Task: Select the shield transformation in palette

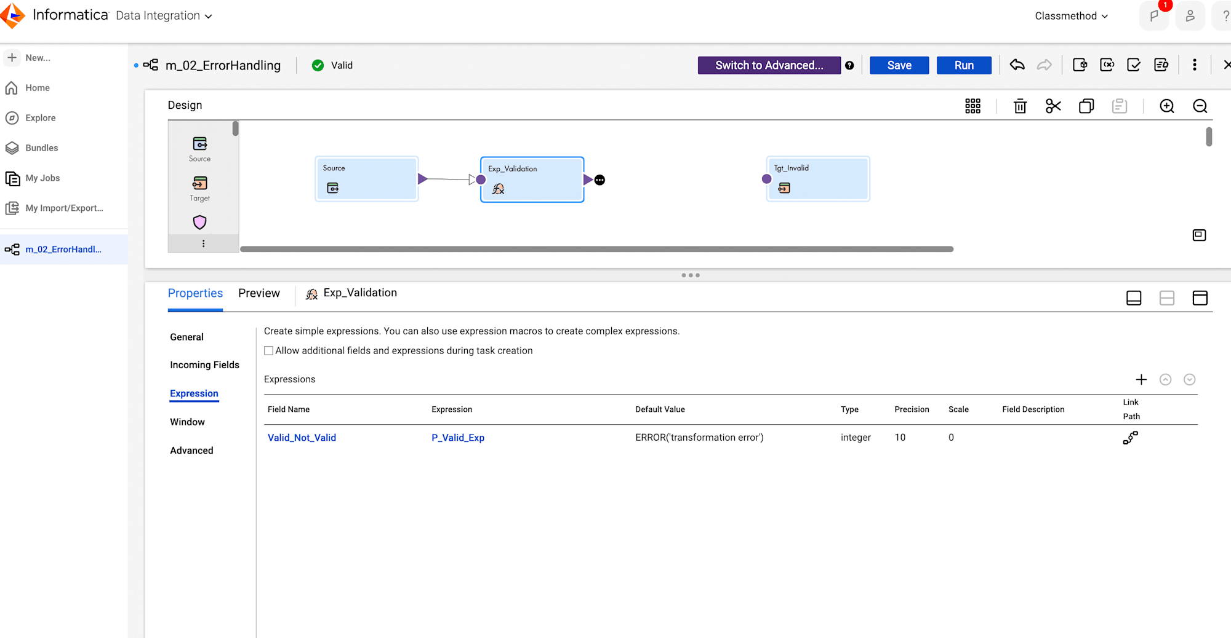Action: pyautogui.click(x=200, y=222)
